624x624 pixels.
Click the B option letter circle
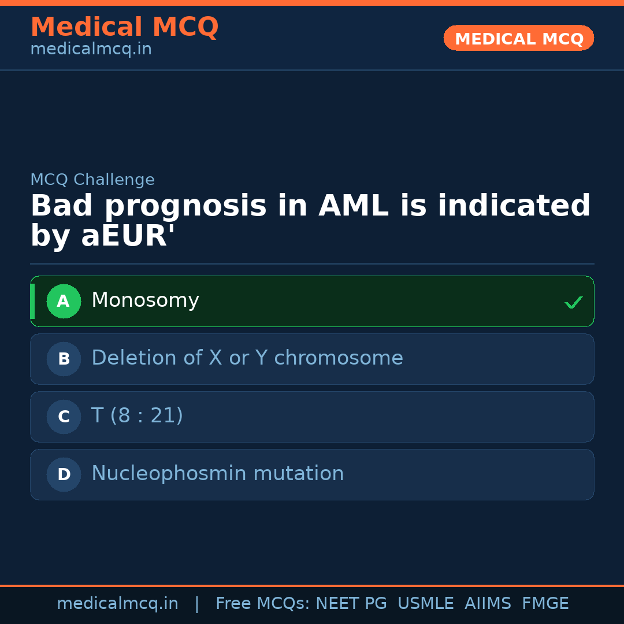click(x=64, y=359)
